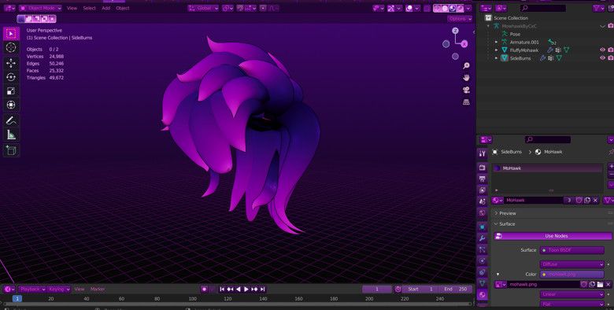
Task: Toggle render camera icon for SideBurns
Action: pos(611,58)
